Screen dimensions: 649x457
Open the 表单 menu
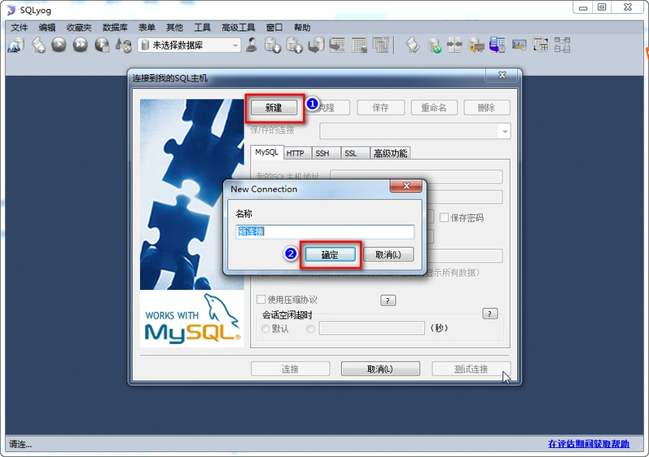click(147, 28)
